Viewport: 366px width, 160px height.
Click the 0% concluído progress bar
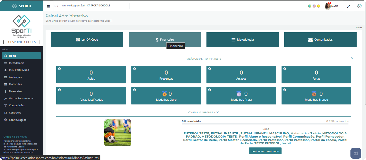tap(265, 124)
